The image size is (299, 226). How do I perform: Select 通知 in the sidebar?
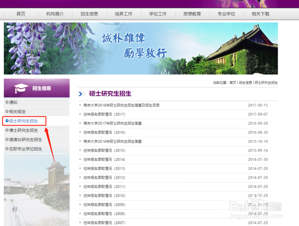click(13, 102)
